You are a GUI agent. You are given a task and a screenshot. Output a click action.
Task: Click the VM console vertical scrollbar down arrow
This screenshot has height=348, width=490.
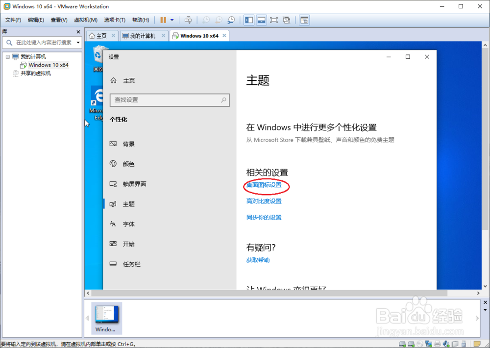tap(485, 286)
